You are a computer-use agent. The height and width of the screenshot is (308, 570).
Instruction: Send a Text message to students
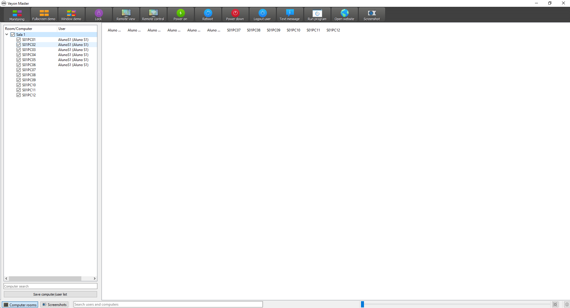point(289,15)
